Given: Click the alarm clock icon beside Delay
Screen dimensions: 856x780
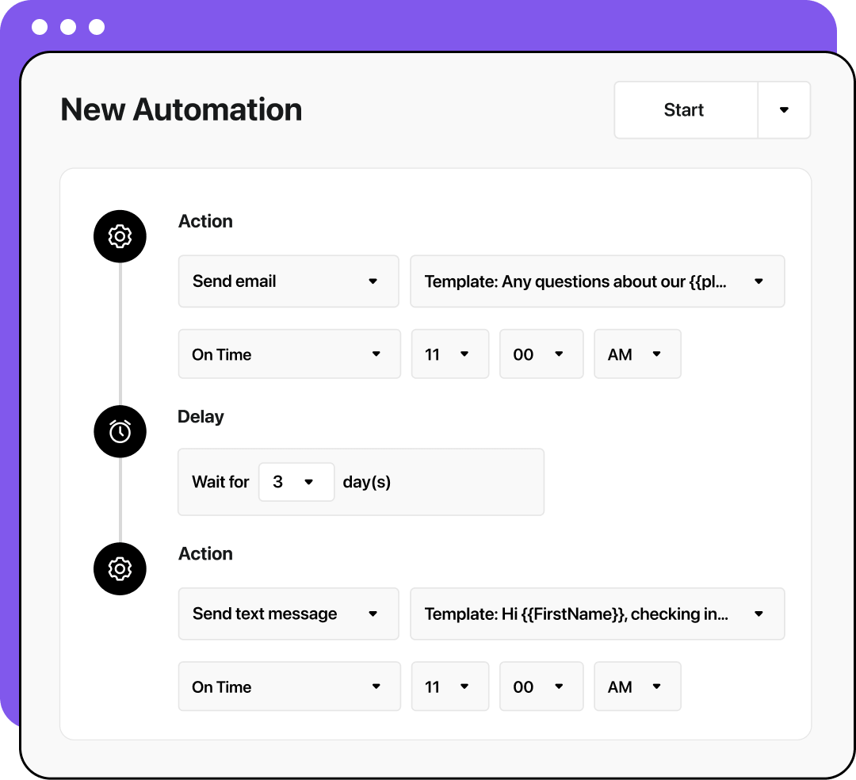Looking at the screenshot, I should coord(120,431).
